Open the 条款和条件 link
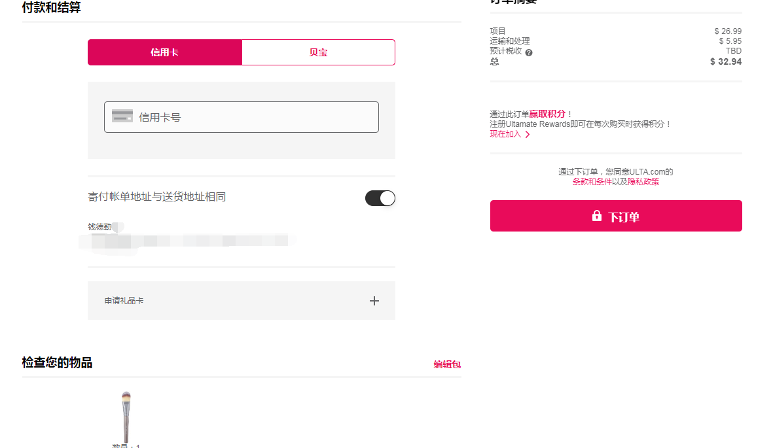Image resolution: width=773 pixels, height=448 pixels. [x=592, y=182]
